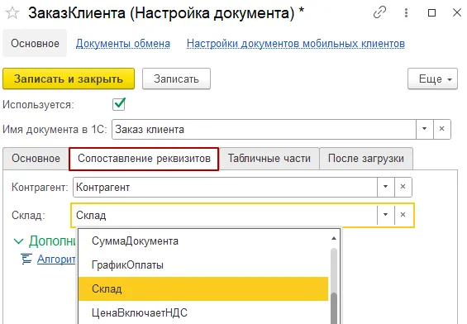
Task: Click the algorithm list icon
Action: pyautogui.click(x=26, y=259)
